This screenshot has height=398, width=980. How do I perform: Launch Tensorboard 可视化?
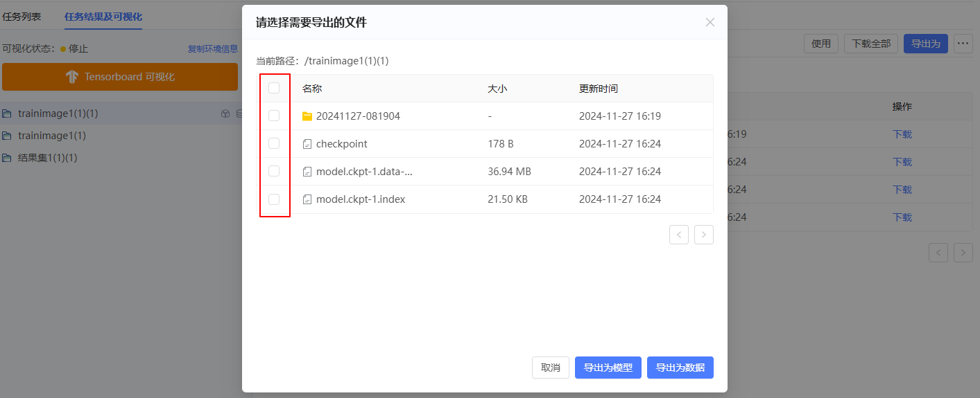pyautogui.click(x=120, y=77)
